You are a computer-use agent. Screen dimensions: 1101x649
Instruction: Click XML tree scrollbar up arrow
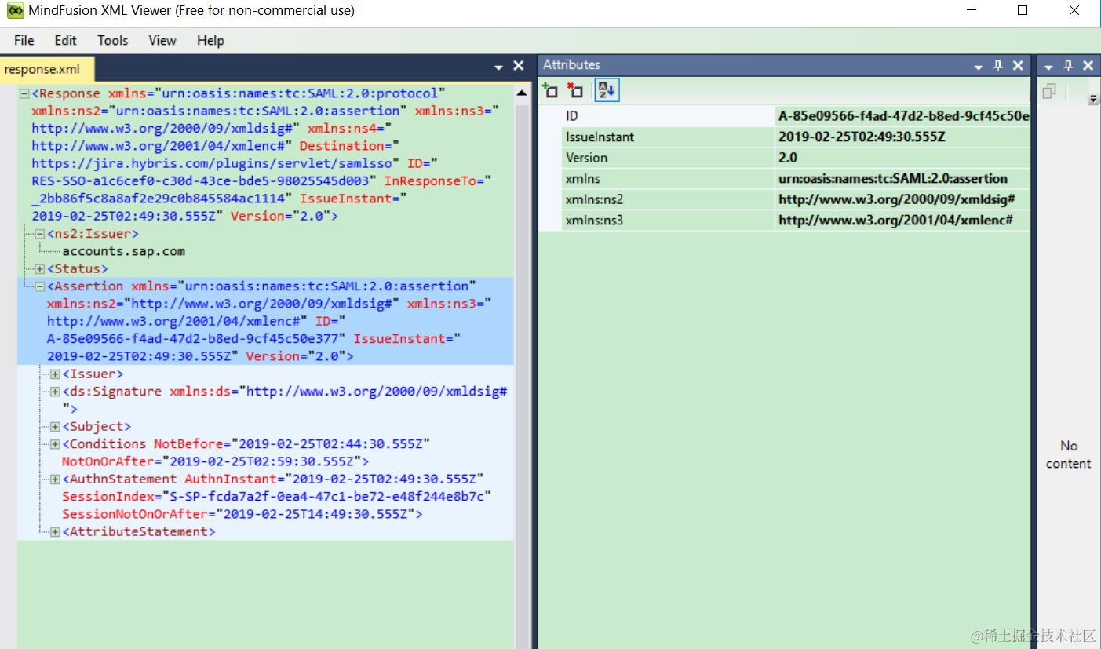[523, 92]
